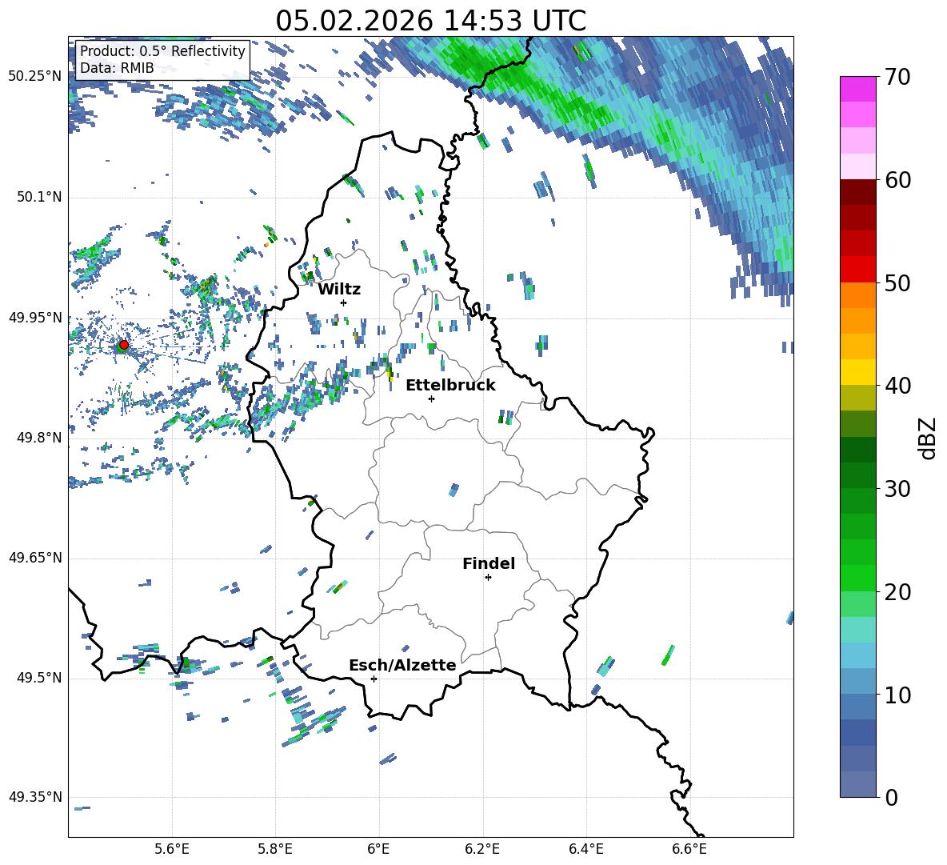Click the Data: RMIB text
The image size is (947, 865).
pos(117,68)
